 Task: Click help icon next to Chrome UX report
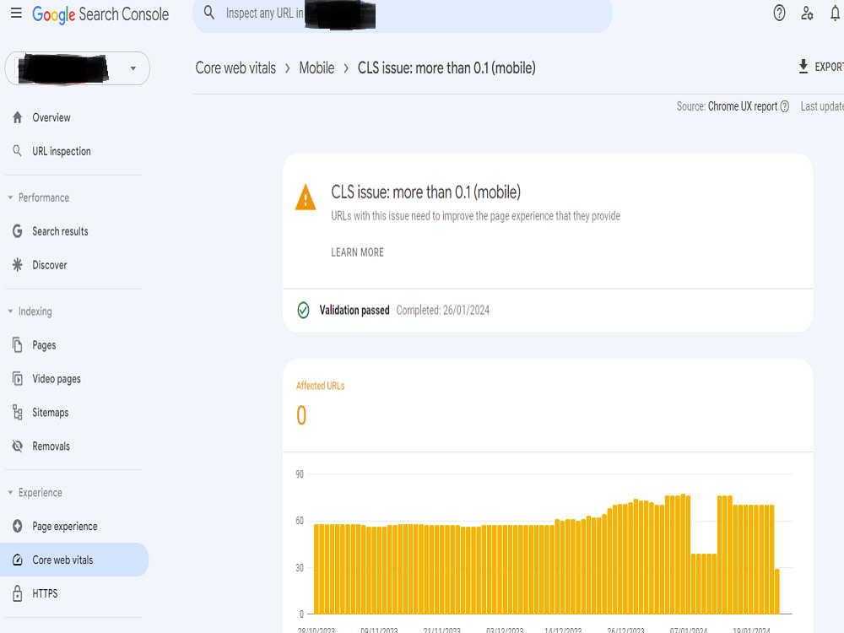[785, 106]
